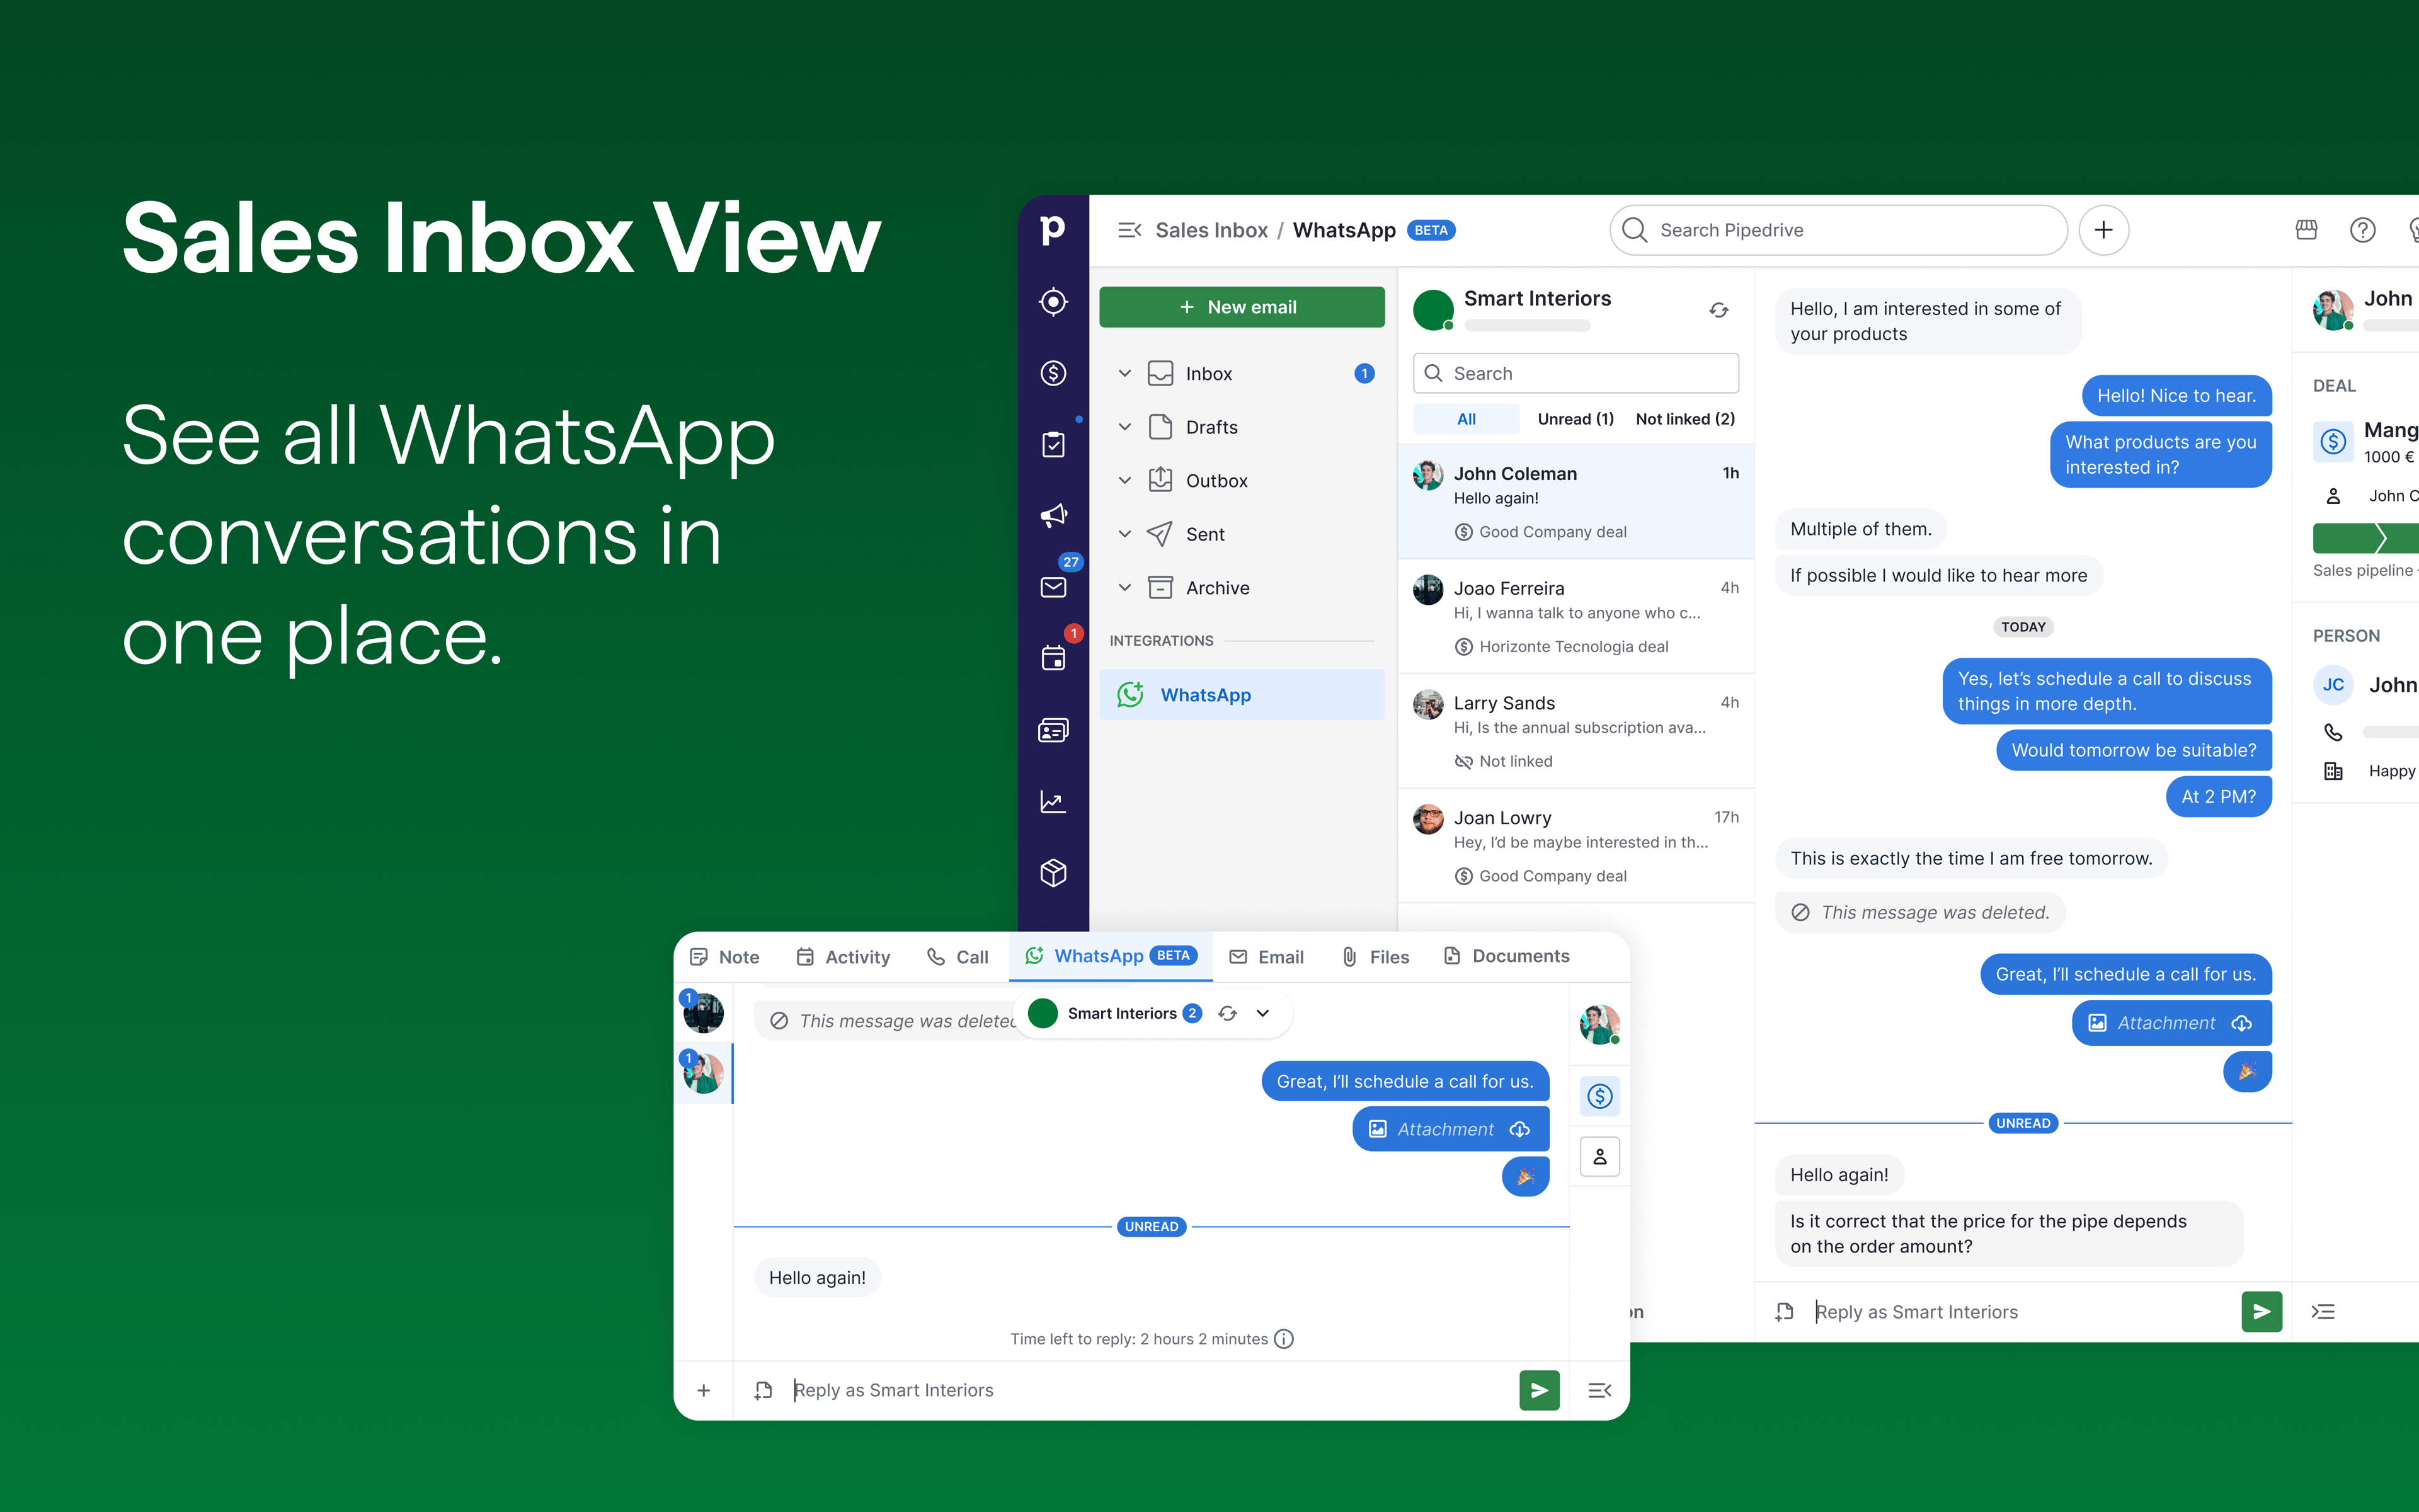Open Joan Lowry conversation
Viewport: 2419px width, 1512px height.
pos(1575,846)
